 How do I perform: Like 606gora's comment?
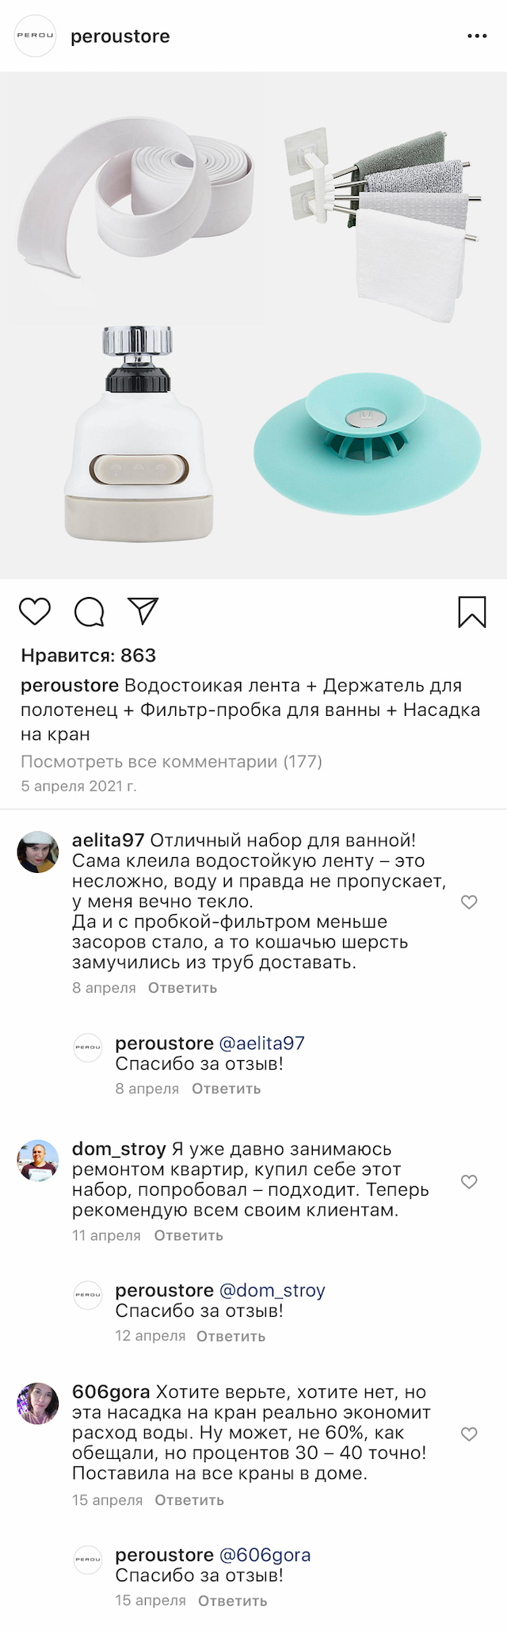[469, 1434]
